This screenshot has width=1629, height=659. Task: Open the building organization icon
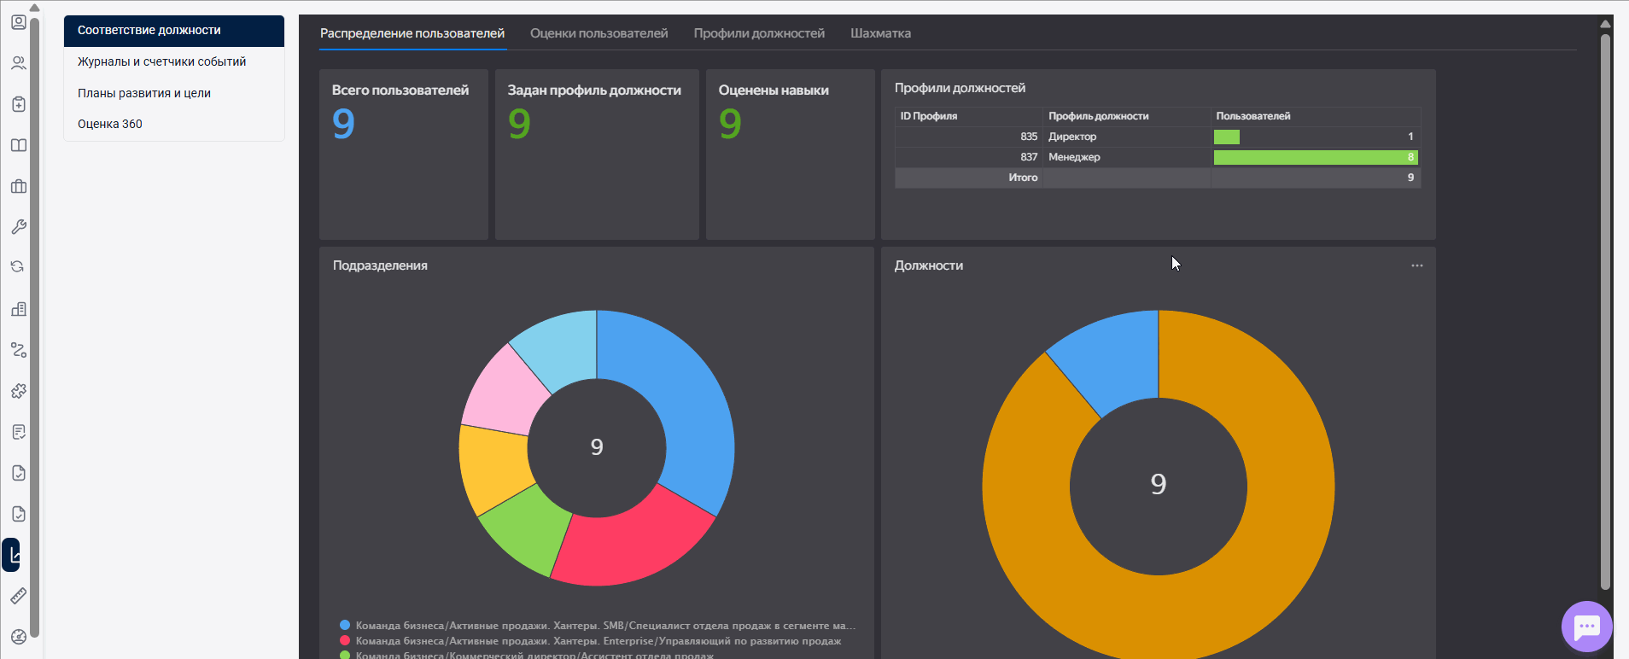18,309
